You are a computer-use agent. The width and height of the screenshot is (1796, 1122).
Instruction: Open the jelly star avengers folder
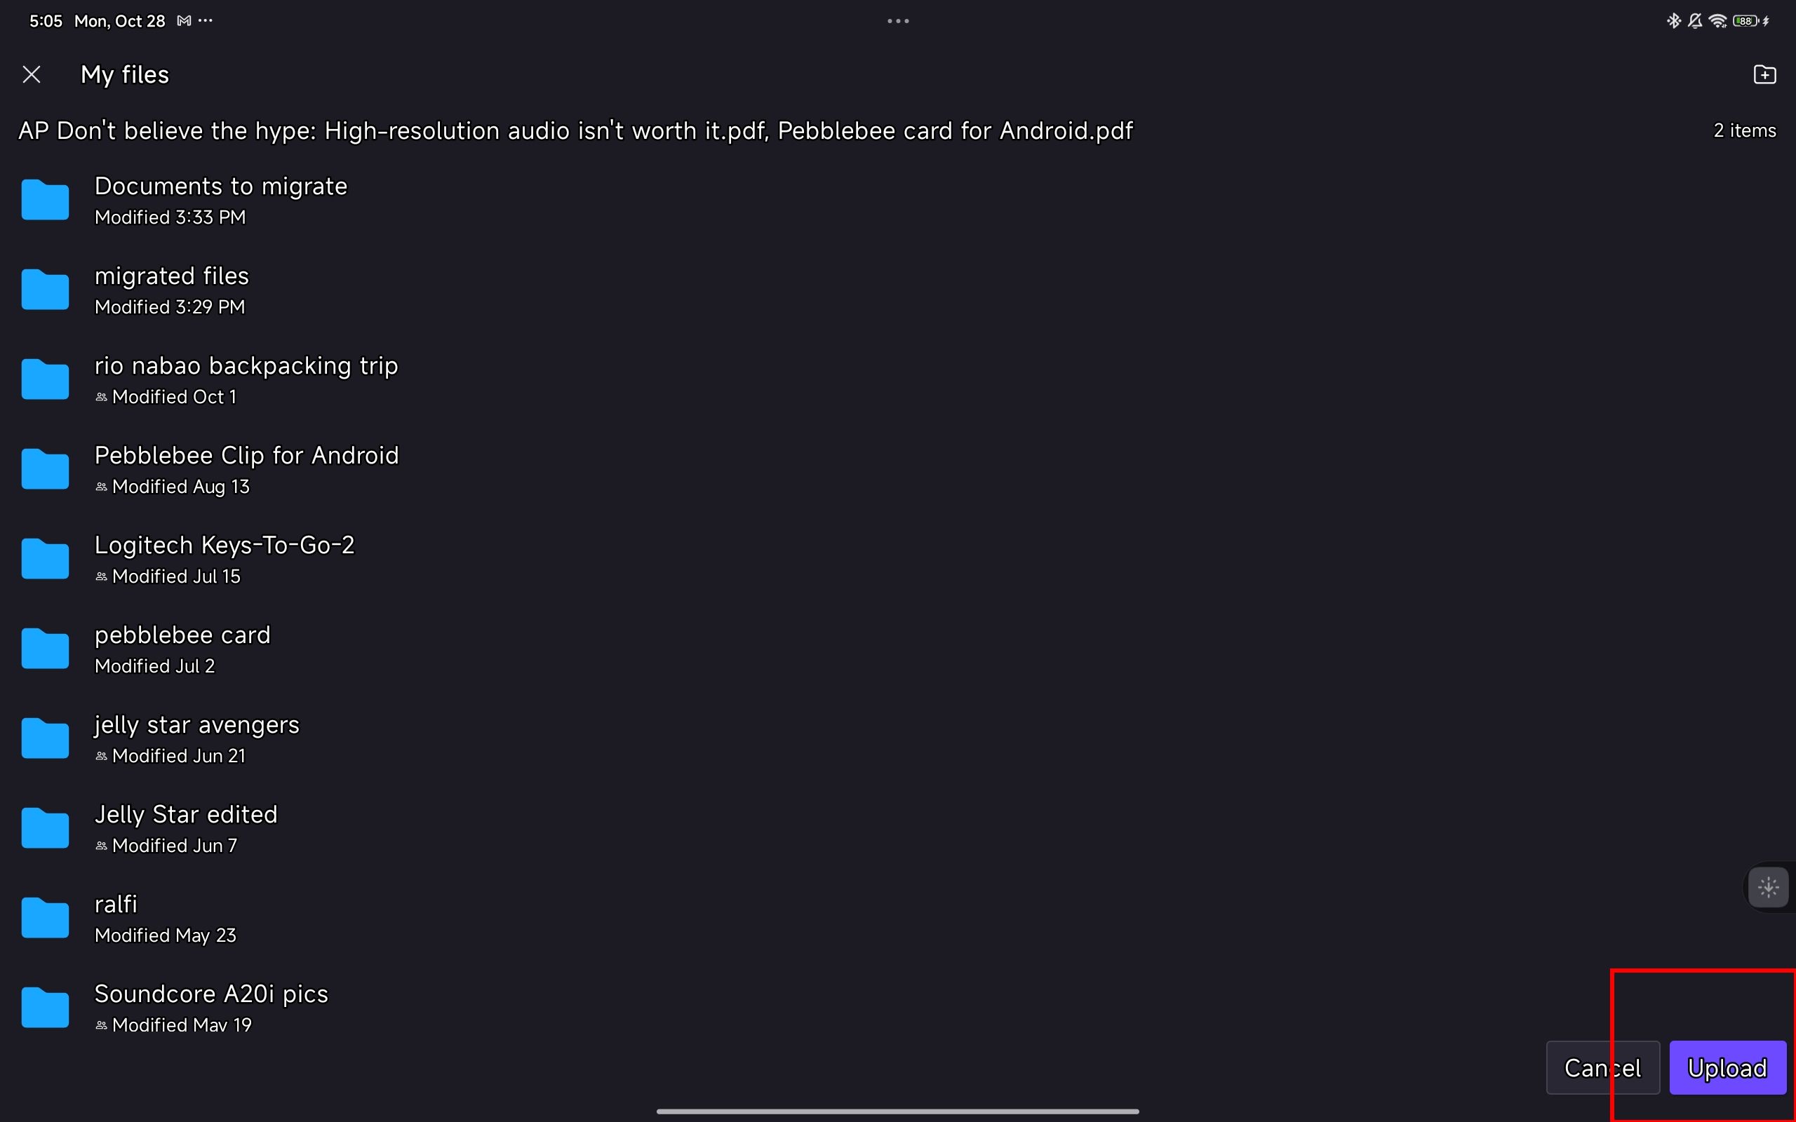[196, 737]
